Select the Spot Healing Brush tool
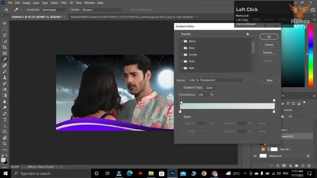Viewport: 317px width, 178px height. (x=4, y=65)
